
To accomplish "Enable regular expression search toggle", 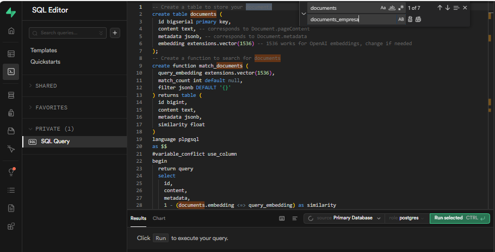I will click(x=401, y=8).
